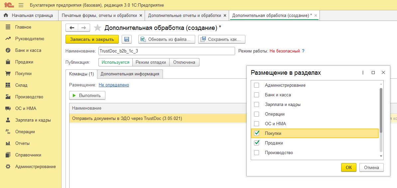
Task: Switch to Дополнительная информация tab
Action: pos(130,74)
